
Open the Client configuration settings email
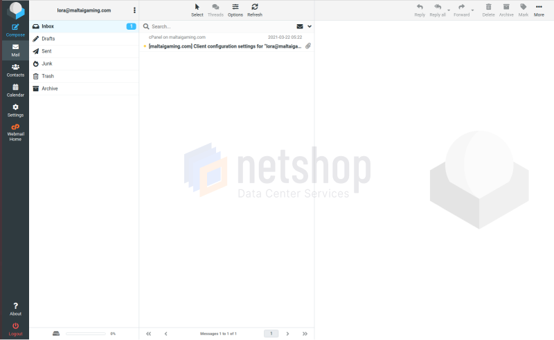(225, 46)
